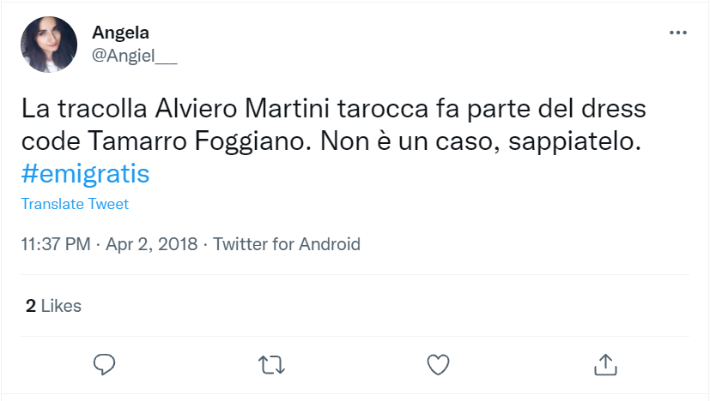
Task: Click Angela's profile avatar picture
Action: (x=49, y=45)
